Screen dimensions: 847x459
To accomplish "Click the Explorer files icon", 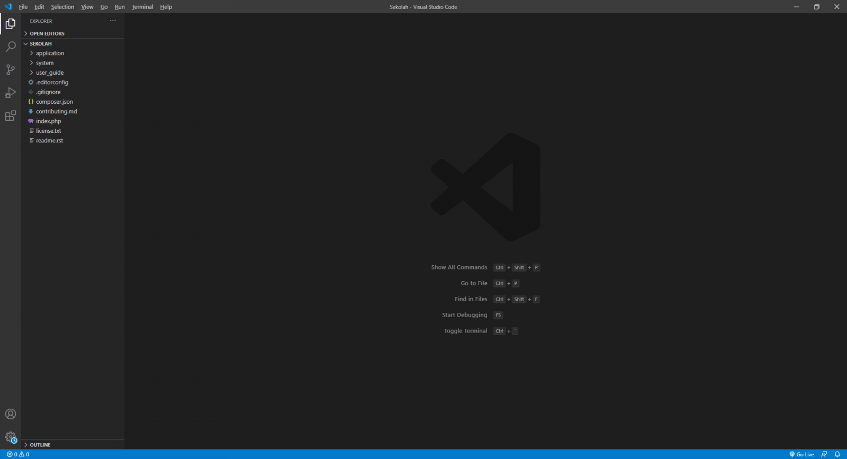I will [11, 24].
